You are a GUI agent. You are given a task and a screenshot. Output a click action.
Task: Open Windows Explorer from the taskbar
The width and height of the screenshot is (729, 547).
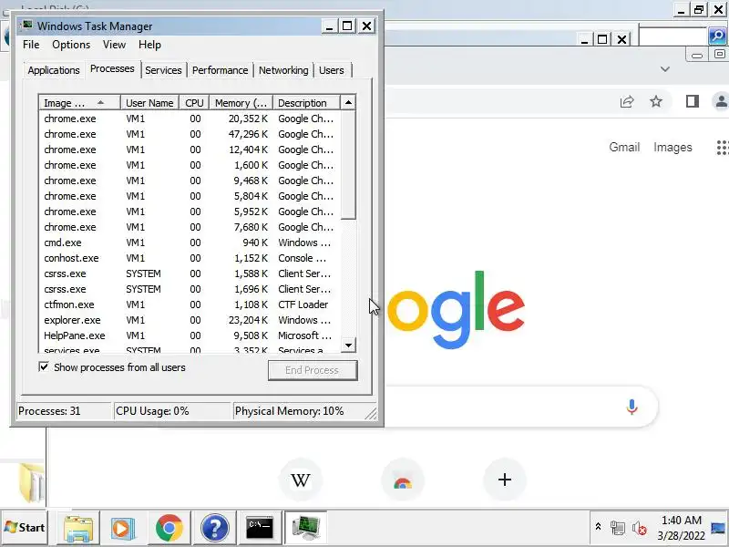pos(78,528)
